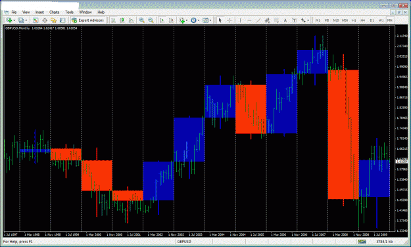The image size is (411, 247).
Task: Open the File menu
Action: 14,12
